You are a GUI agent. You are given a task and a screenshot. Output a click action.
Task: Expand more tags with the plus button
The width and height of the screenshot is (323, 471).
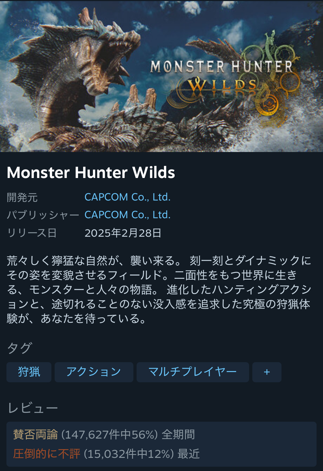coord(267,372)
